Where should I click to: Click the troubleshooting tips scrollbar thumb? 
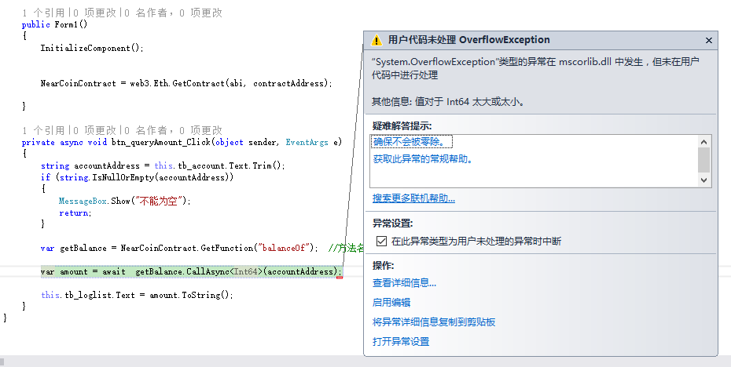point(703,159)
